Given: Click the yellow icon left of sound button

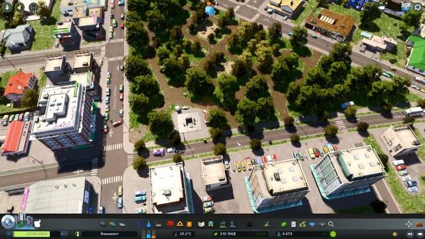Looking at the screenshot, I should [395, 234].
